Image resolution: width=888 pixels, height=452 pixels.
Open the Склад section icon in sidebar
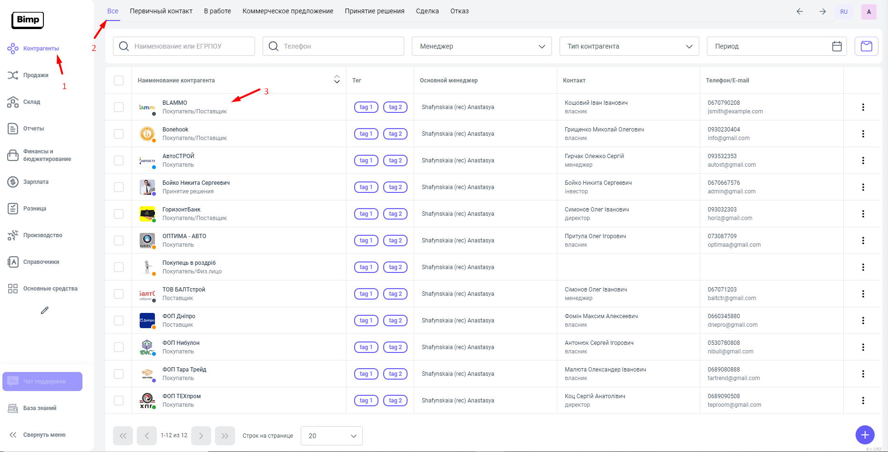(x=13, y=102)
